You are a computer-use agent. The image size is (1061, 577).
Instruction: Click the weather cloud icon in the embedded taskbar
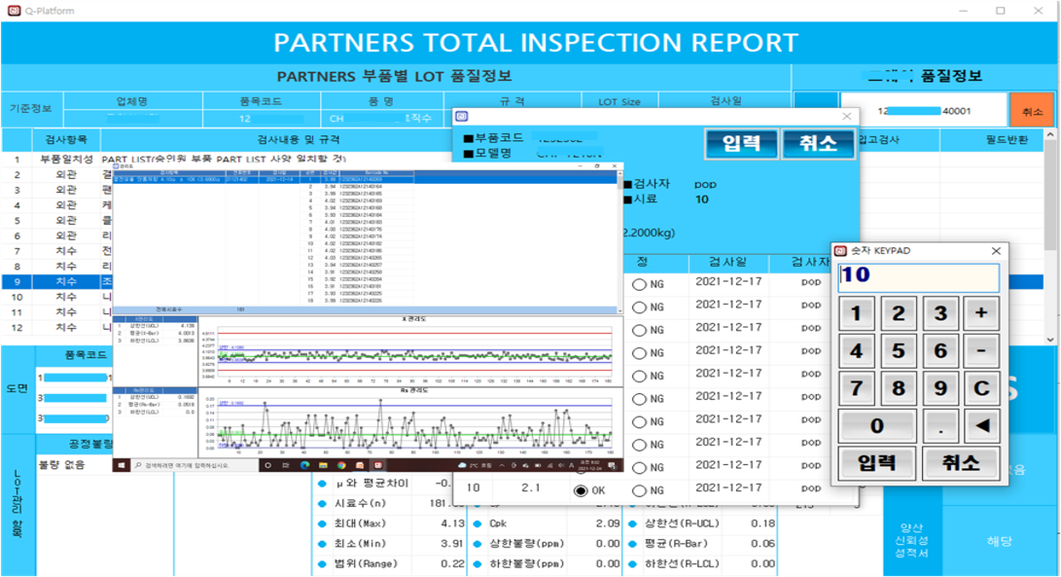pyautogui.click(x=462, y=465)
